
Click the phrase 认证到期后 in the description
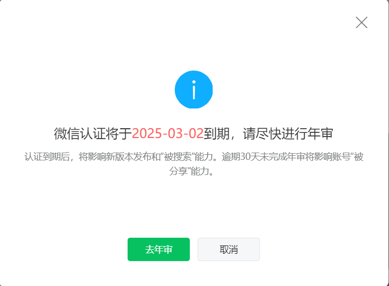(47, 157)
